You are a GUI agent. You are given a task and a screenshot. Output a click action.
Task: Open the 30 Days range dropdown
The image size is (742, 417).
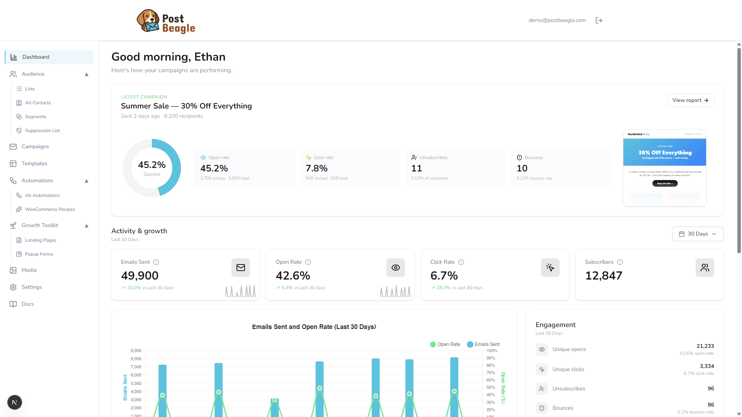point(698,234)
